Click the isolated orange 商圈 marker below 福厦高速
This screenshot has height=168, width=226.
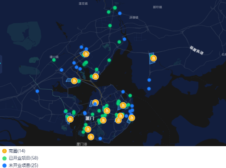(153, 58)
